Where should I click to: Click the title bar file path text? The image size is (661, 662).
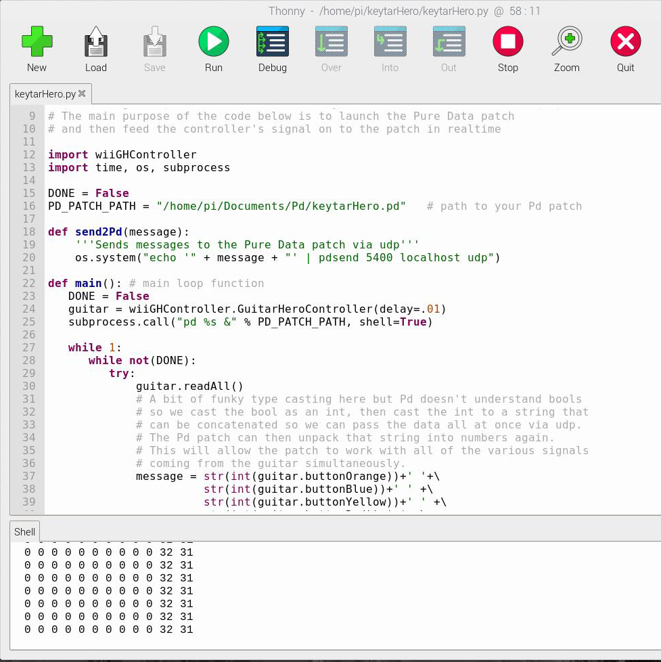click(404, 11)
